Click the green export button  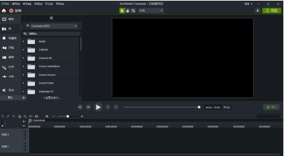pos(272,11)
